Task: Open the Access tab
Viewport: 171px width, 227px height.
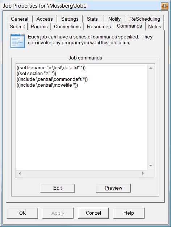Action: click(45, 19)
